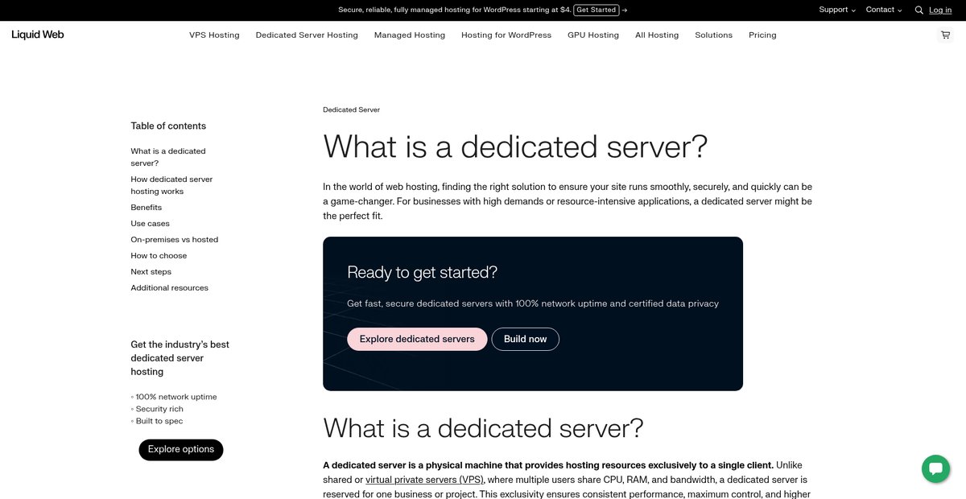Open the green live chat bubble
The image size is (966, 499).
[x=935, y=469]
